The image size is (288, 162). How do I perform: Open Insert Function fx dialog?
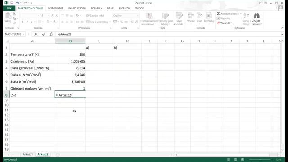click(51, 34)
